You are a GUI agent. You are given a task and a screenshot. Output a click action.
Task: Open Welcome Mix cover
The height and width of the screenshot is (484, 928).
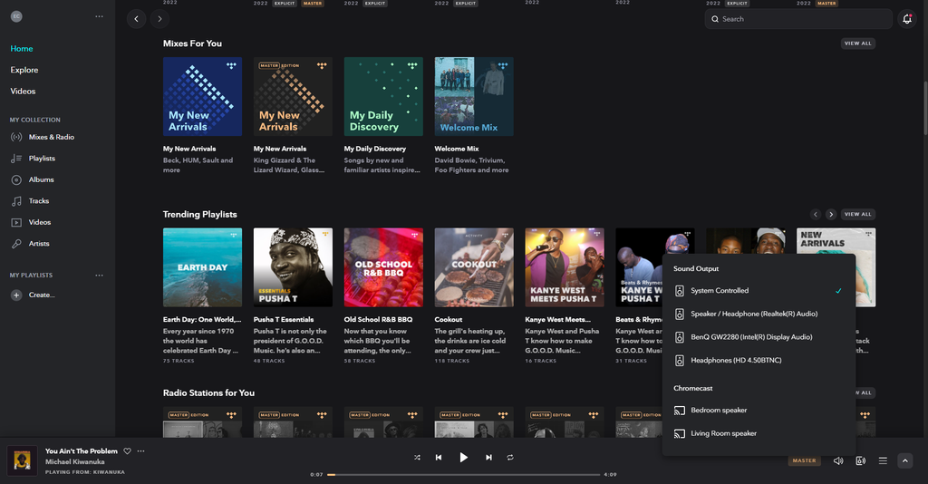(x=474, y=96)
